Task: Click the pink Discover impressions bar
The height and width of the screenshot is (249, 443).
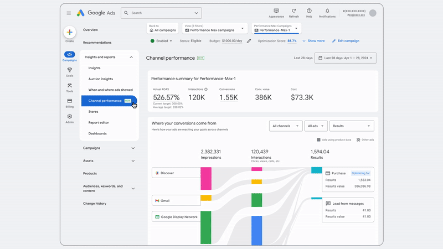Action: (206, 178)
